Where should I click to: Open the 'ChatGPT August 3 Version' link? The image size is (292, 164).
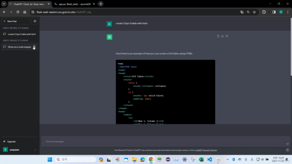click(x=206, y=150)
